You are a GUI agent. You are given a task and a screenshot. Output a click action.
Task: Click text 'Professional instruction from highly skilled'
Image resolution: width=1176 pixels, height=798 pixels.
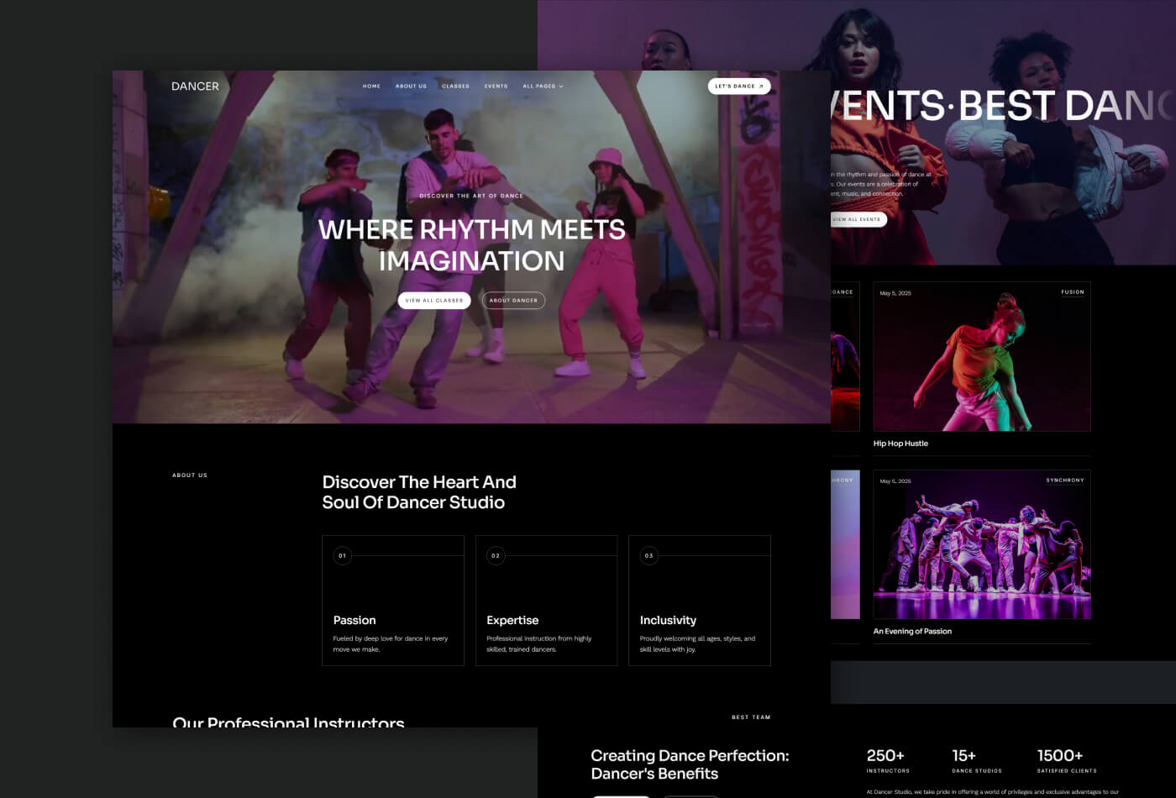coord(539,643)
